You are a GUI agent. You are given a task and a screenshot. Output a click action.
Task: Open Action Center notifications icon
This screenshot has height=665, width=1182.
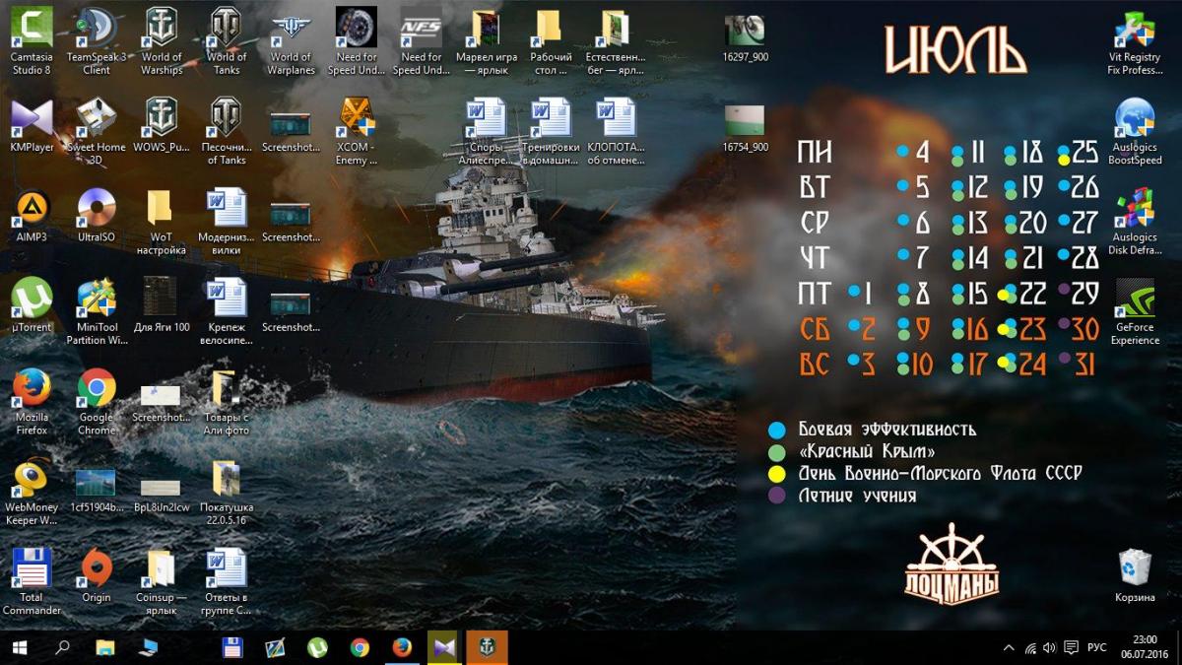pyautogui.click(x=1071, y=648)
